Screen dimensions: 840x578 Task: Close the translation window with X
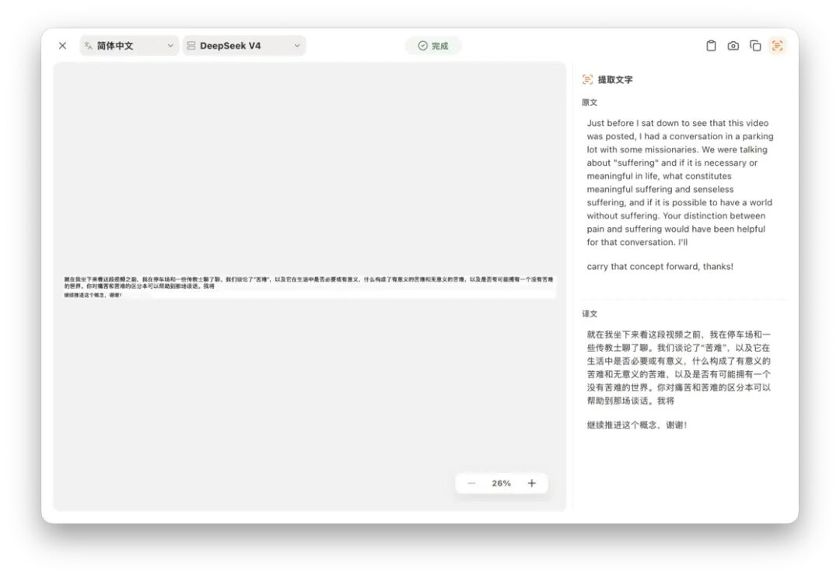[63, 46]
